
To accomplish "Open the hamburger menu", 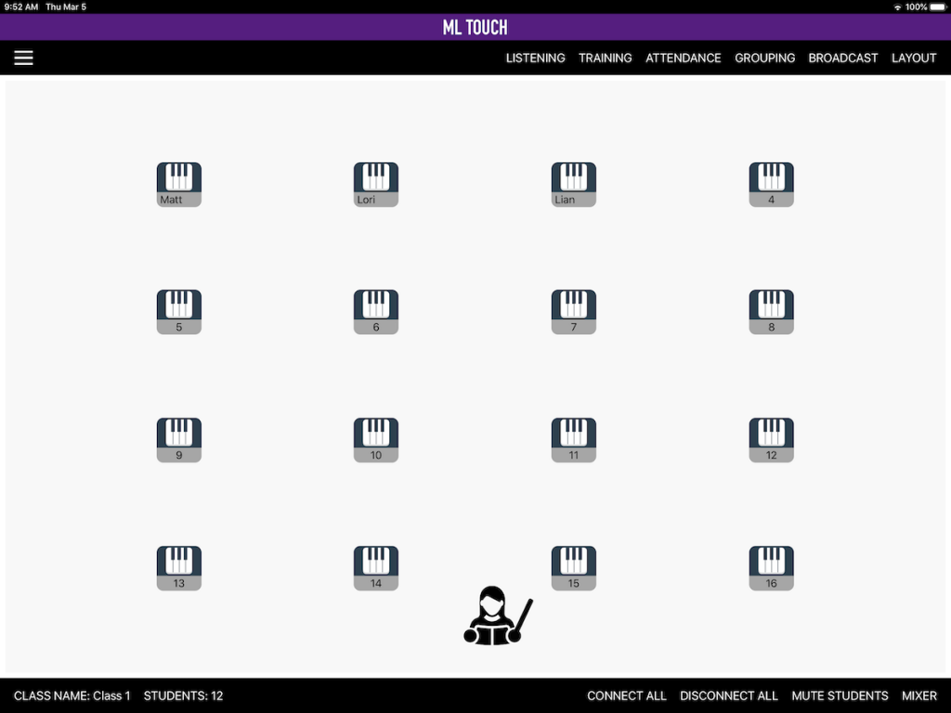I will point(23,58).
